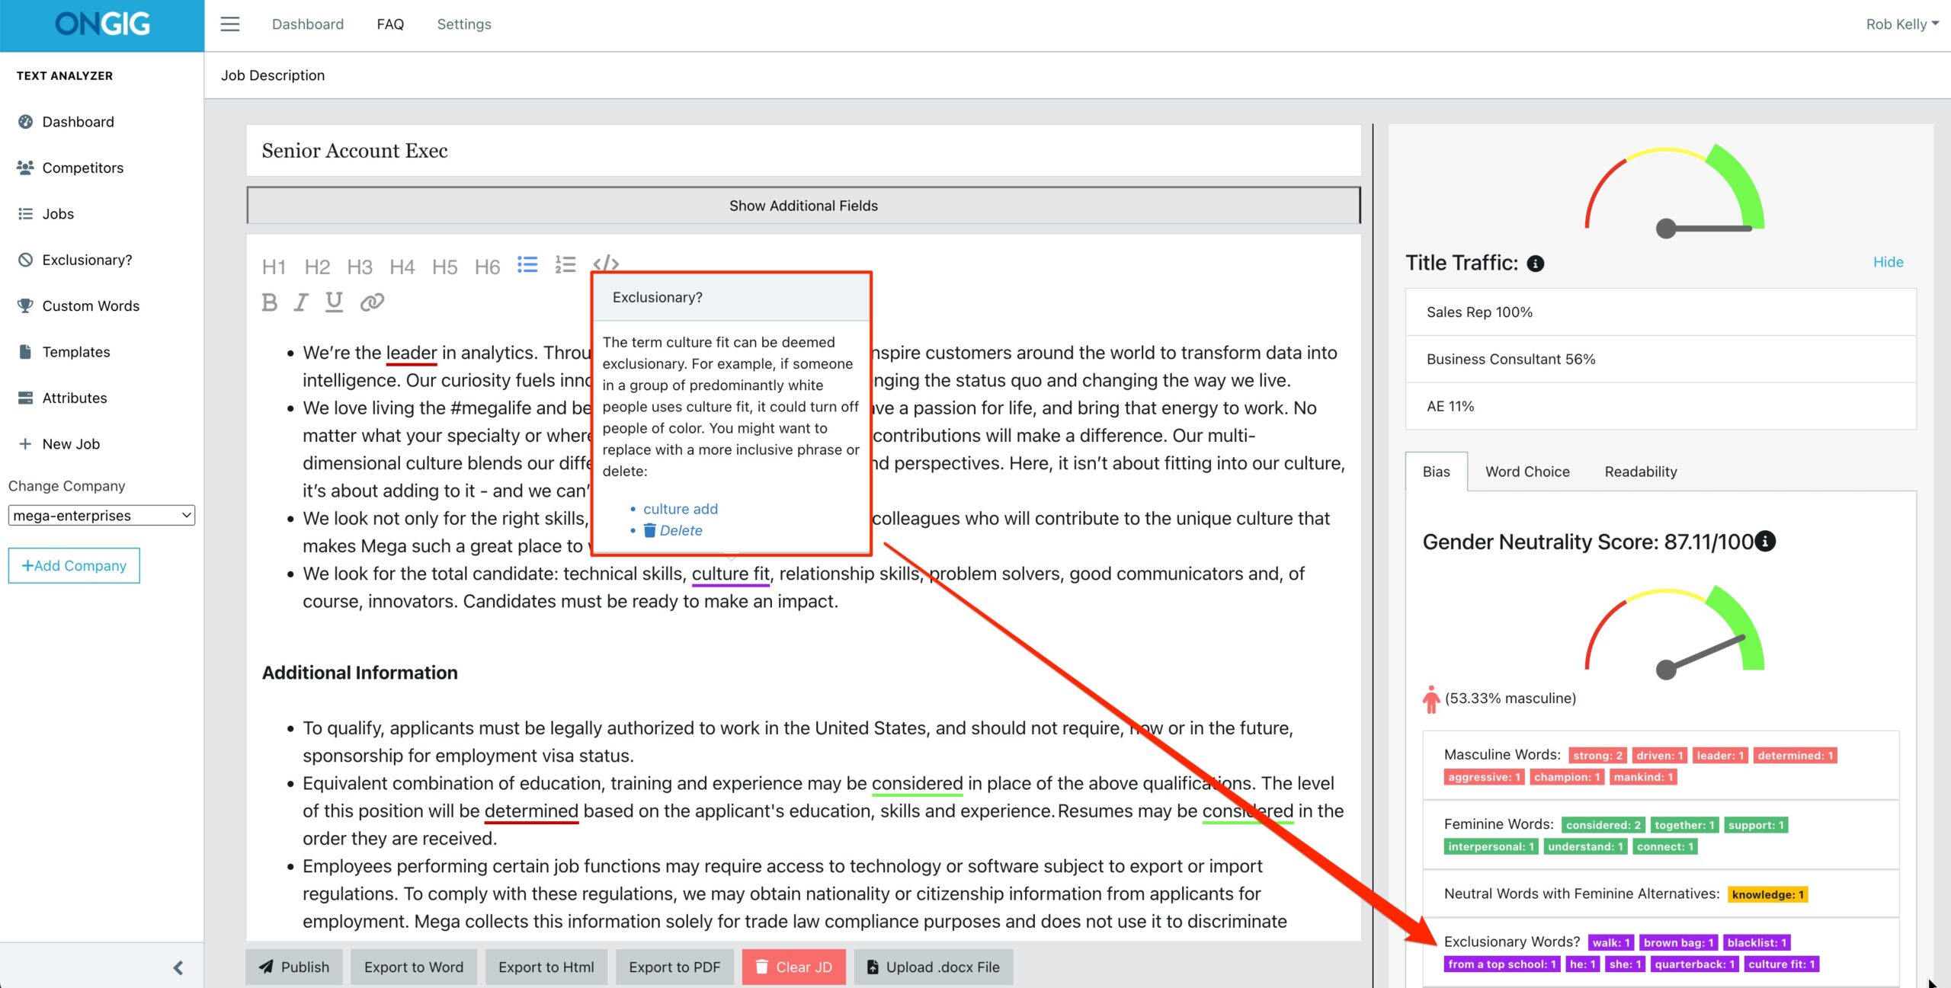Click the culture add replacement suggestion
The image size is (1951, 988).
click(681, 508)
